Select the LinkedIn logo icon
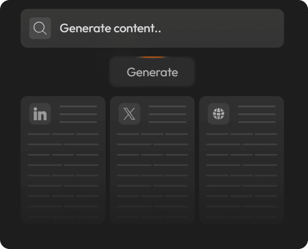 (40, 114)
